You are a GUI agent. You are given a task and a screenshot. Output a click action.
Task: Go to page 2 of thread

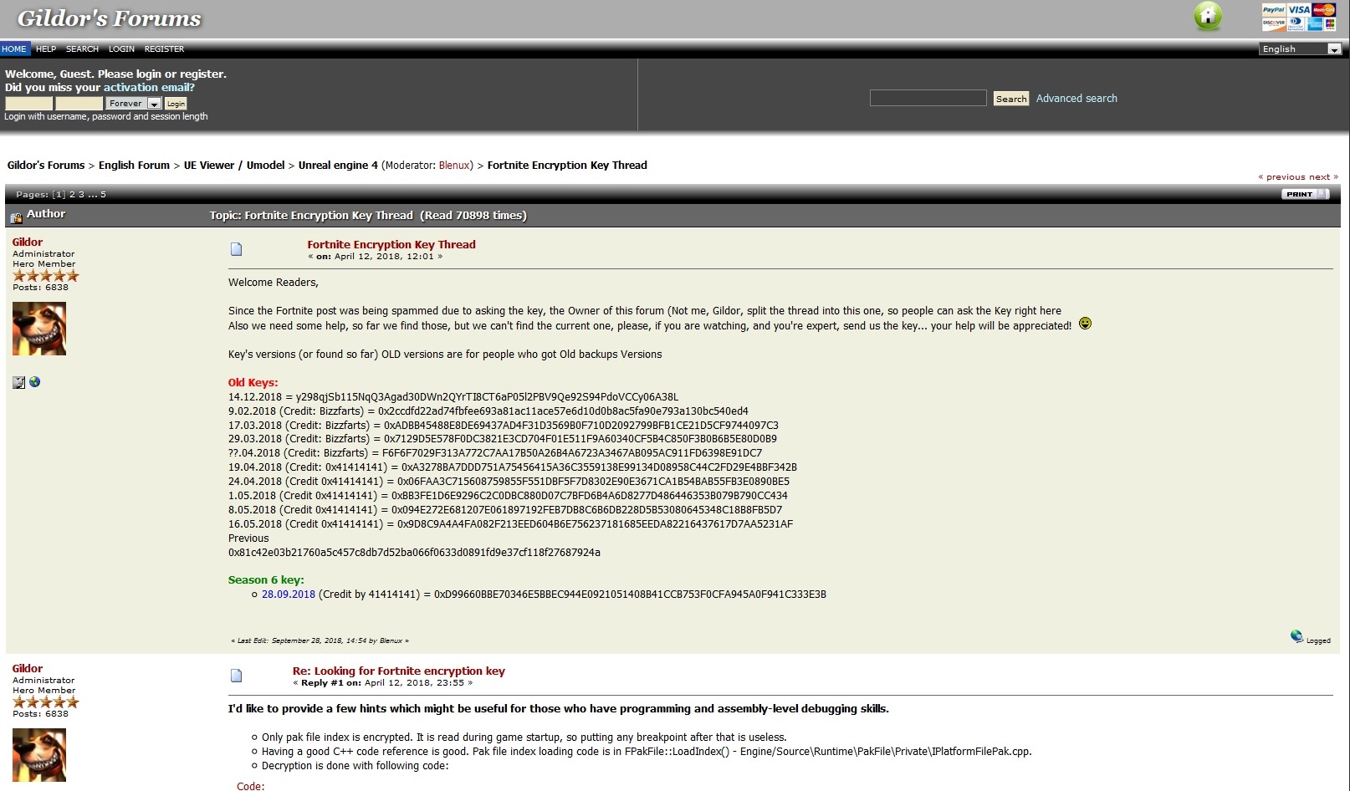click(x=72, y=194)
